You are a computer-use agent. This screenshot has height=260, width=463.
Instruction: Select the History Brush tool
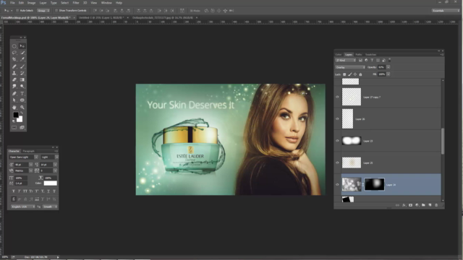point(22,73)
